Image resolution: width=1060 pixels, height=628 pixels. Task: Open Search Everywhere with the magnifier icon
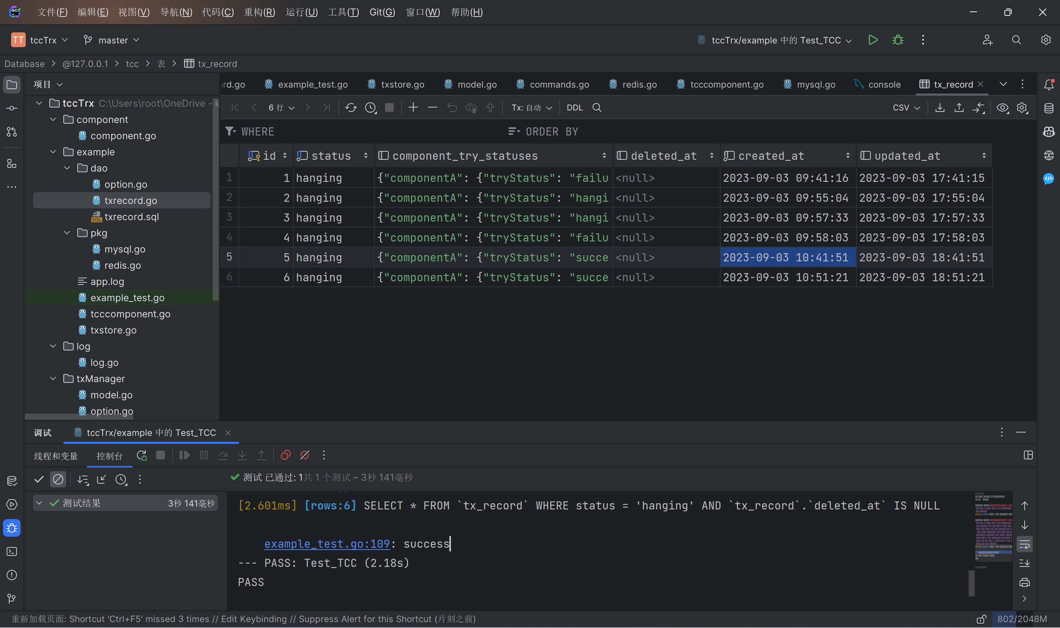(1017, 40)
